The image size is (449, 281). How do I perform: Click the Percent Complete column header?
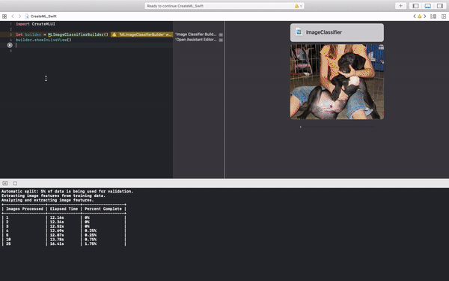point(103,209)
